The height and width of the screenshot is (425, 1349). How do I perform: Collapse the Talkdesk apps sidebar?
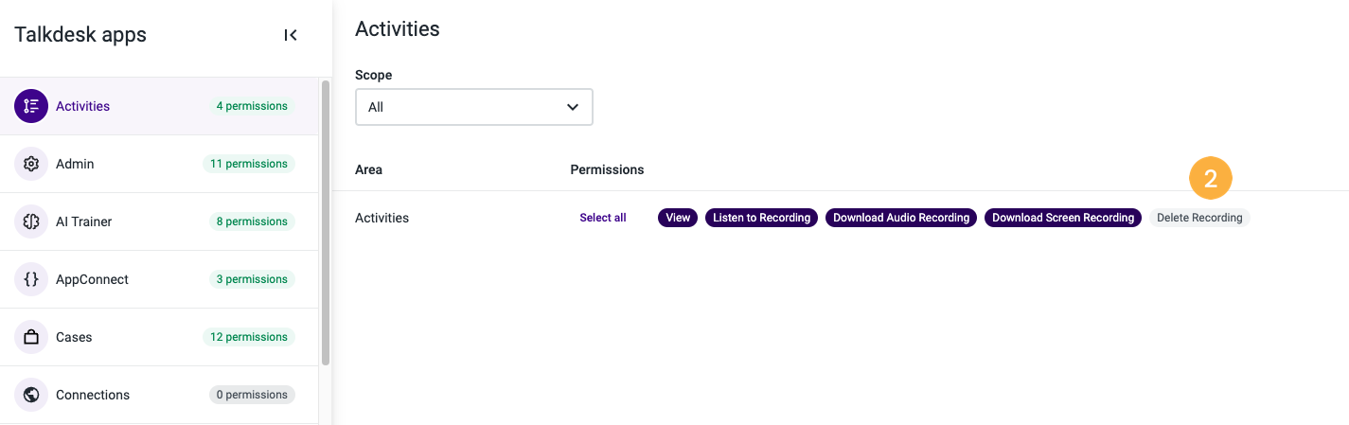(291, 35)
